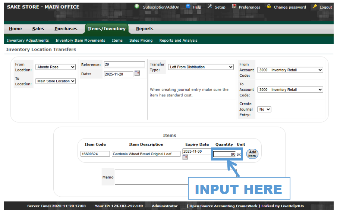Open the Purchases tab
The height and width of the screenshot is (213, 337).
pyautogui.click(x=66, y=29)
